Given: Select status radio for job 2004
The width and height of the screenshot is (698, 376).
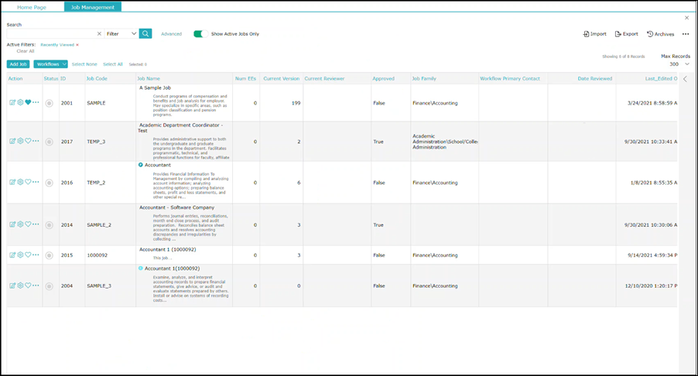Looking at the screenshot, I should (x=50, y=286).
